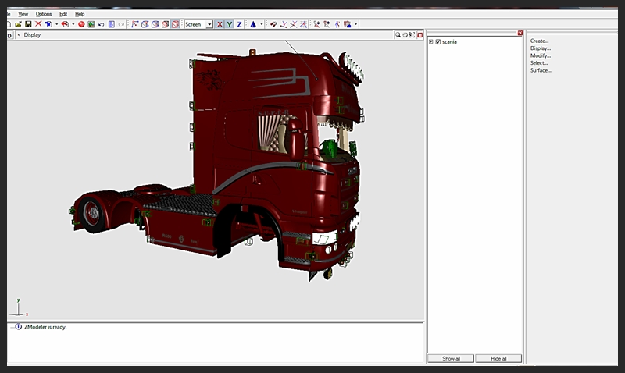The width and height of the screenshot is (625, 373).
Task: Click the red sphere materials icon
Action: 81,24
